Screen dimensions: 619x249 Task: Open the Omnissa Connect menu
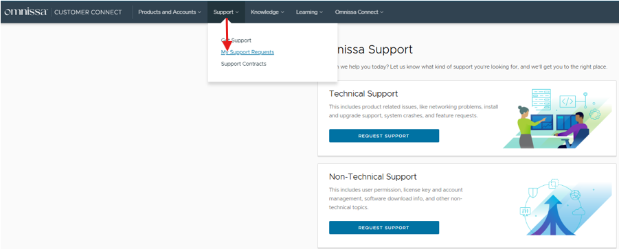tap(359, 12)
